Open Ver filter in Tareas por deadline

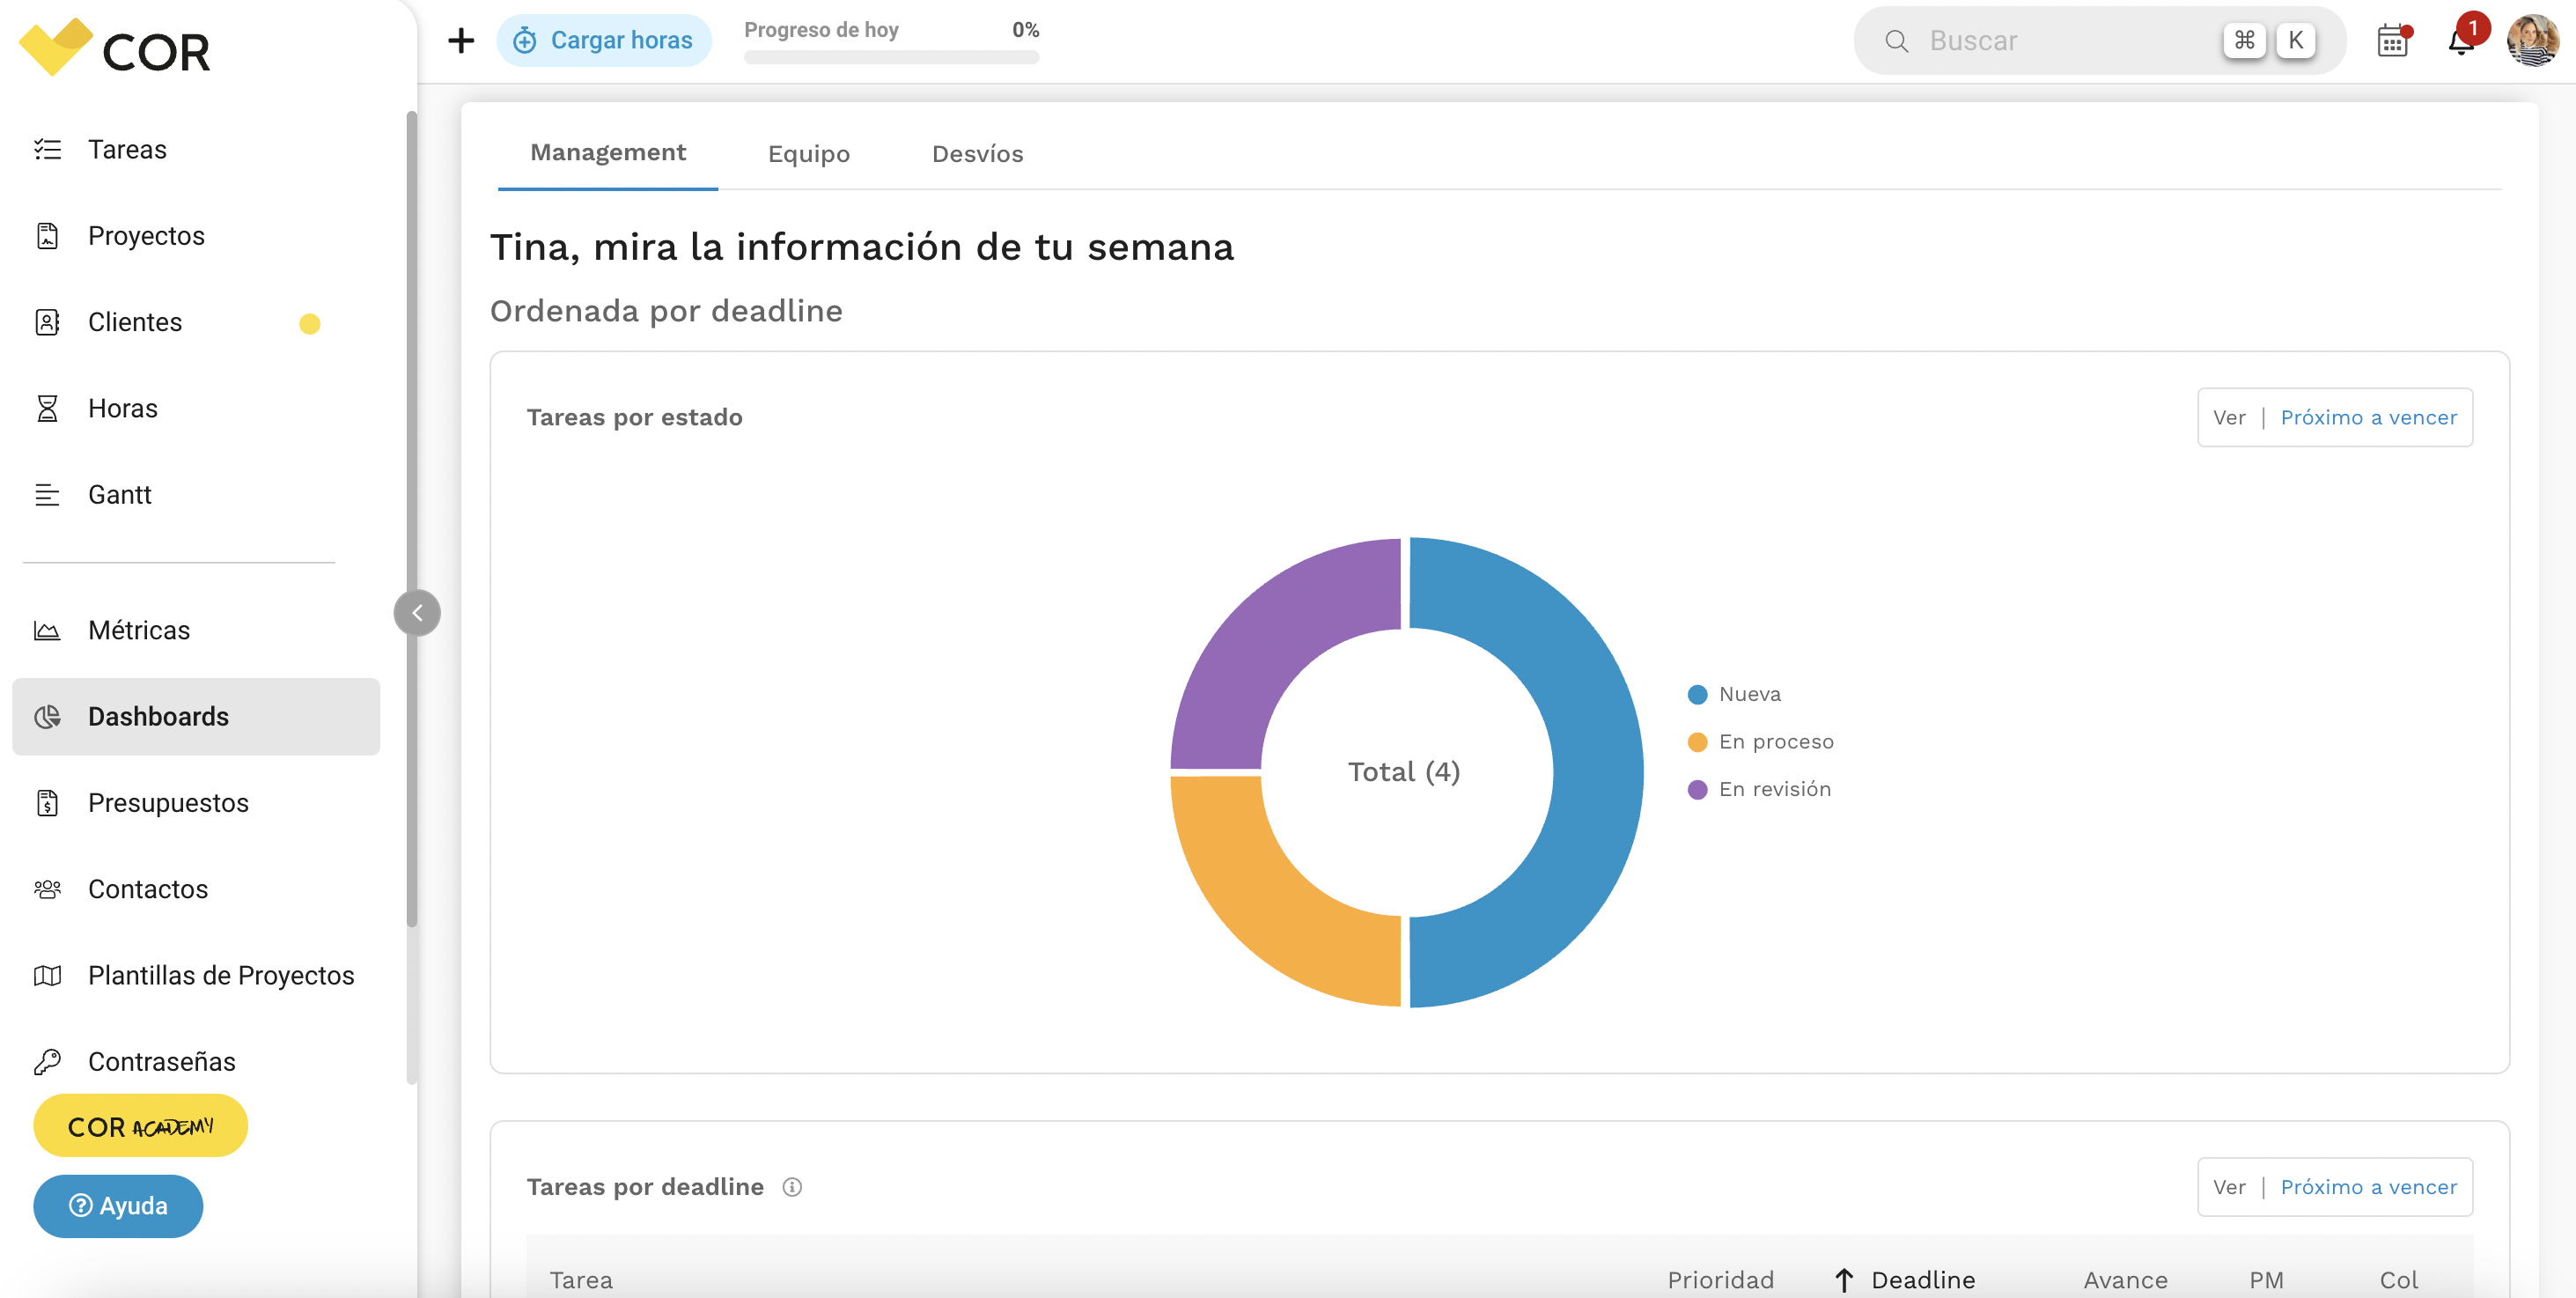2335,1187
